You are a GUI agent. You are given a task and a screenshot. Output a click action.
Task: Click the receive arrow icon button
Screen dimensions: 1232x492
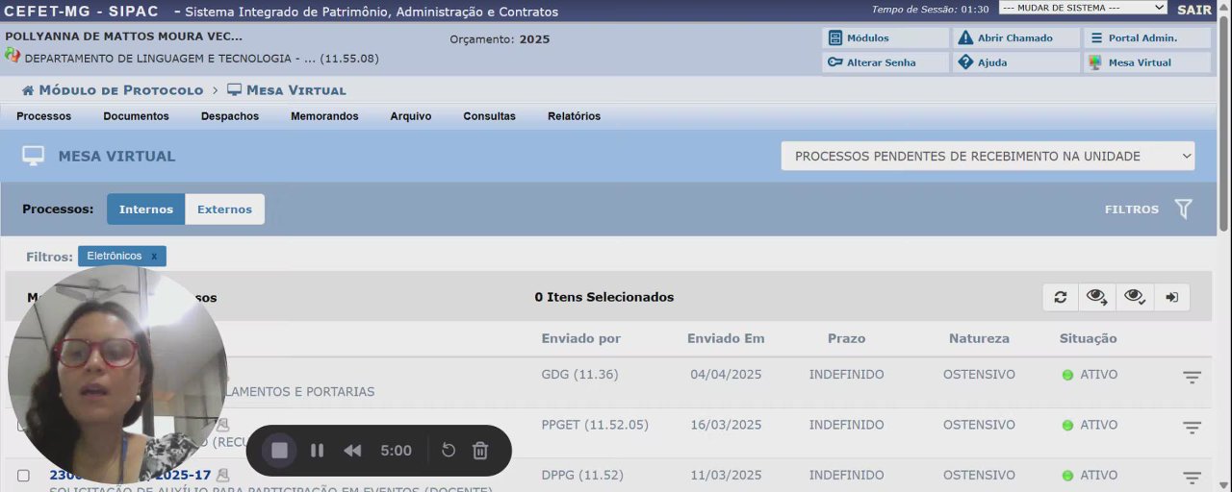(x=1171, y=298)
